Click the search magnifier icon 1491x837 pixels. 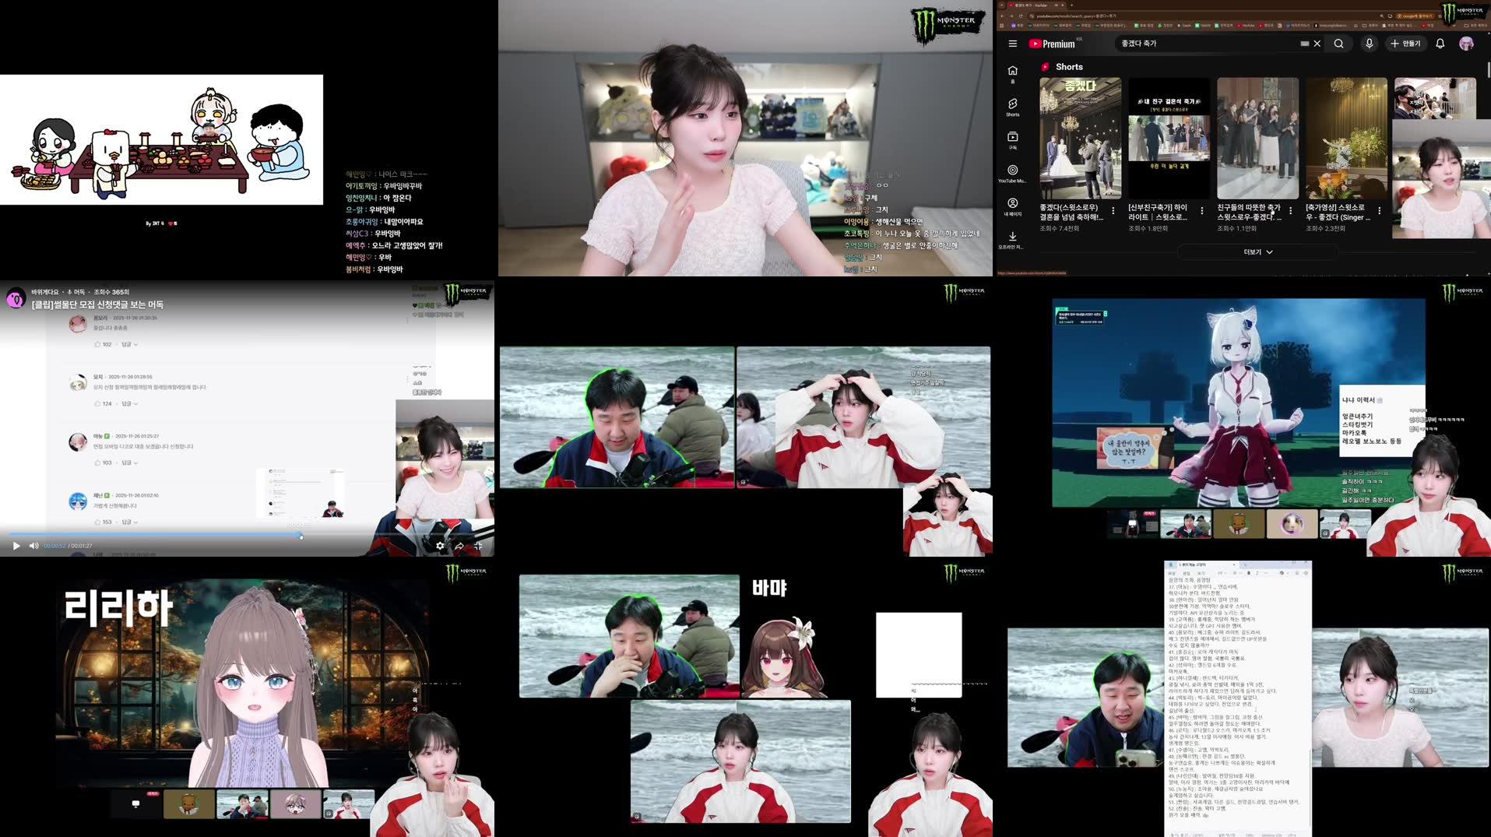click(1338, 44)
